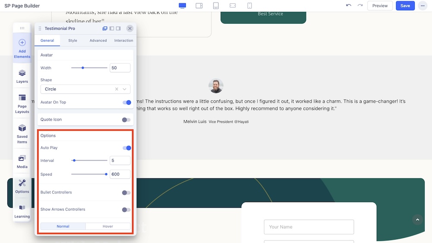Click the undo arrow icon
Image resolution: width=432 pixels, height=243 pixels.
(x=349, y=6)
